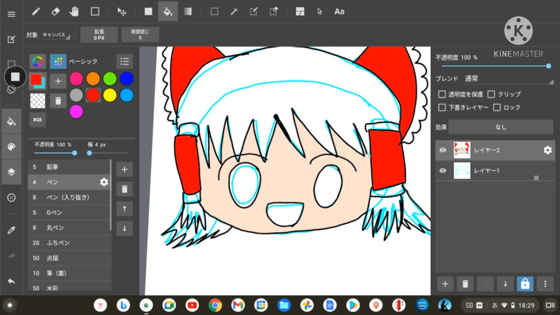Viewport: 560px width, 315px height.
Task: Open the 対象 キャンバス dropdown
Action: click(56, 35)
